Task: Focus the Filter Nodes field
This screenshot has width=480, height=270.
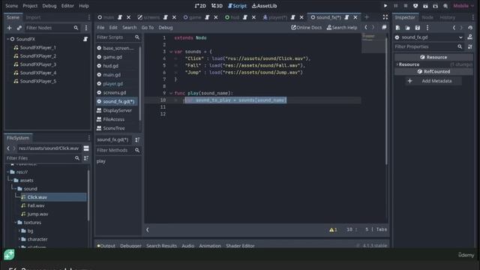Action: (x=52, y=28)
